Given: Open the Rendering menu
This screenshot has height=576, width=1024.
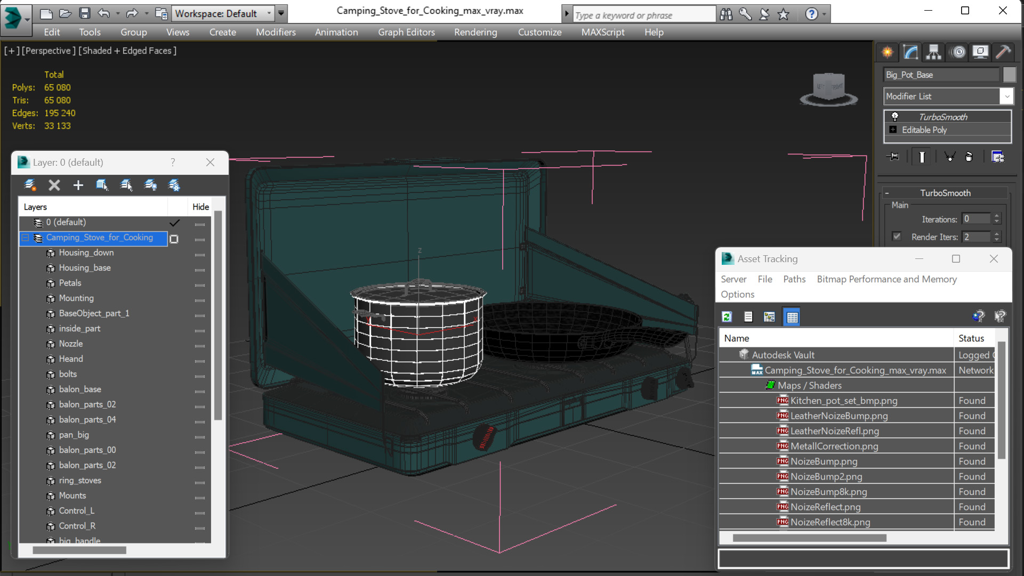Looking at the screenshot, I should click(x=475, y=32).
